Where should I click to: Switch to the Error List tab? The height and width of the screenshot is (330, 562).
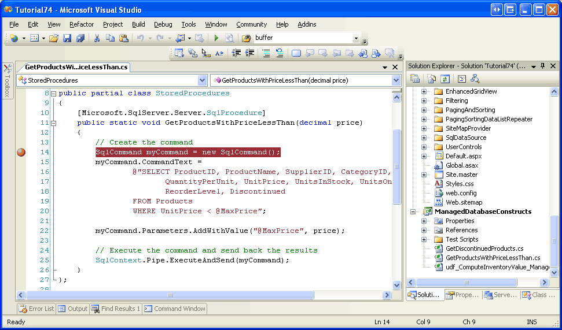[x=36, y=309]
